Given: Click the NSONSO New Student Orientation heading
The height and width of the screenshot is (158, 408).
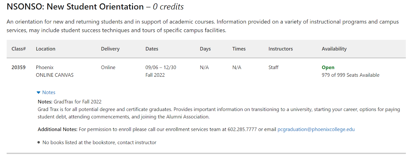Looking at the screenshot, I should [75, 7].
